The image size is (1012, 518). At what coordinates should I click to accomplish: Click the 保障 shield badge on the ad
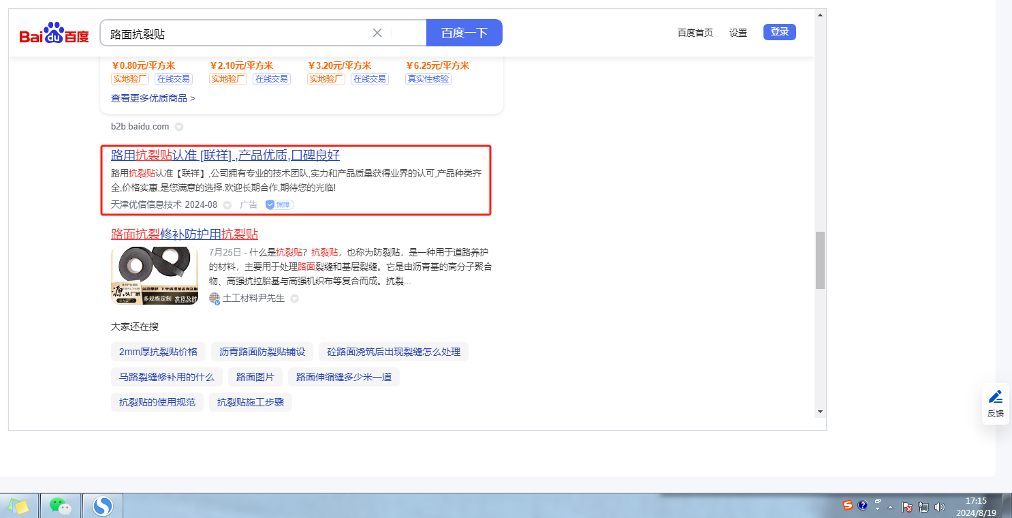279,204
